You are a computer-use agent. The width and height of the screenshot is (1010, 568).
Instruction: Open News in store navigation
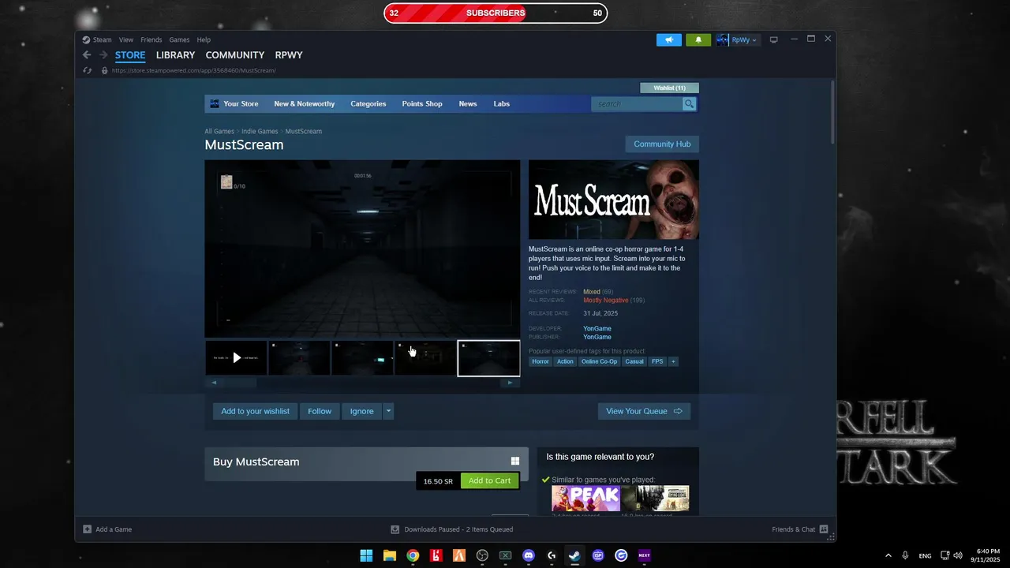[x=468, y=104]
